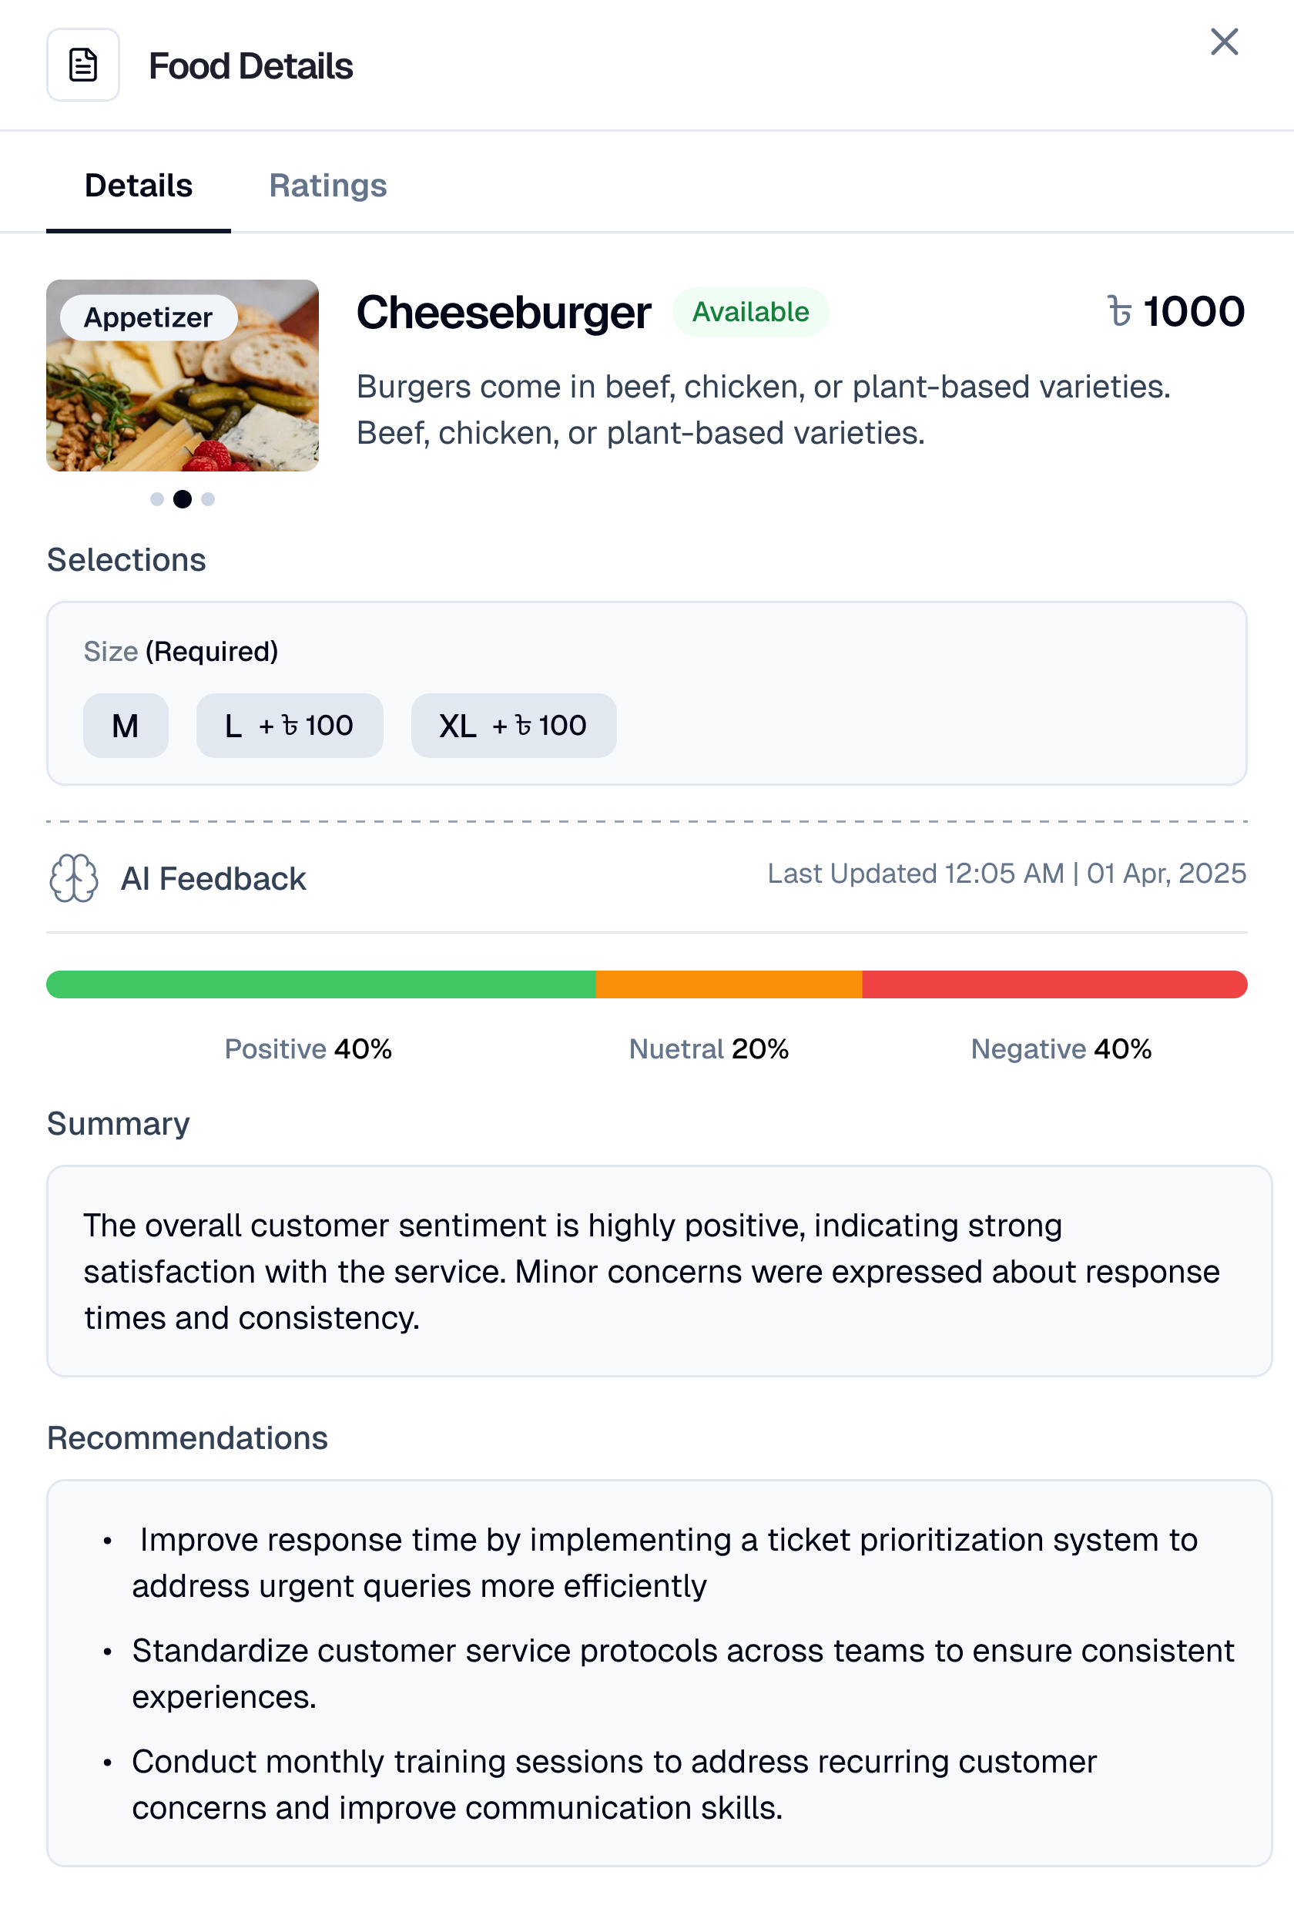Click the AI Feedback brain icon
Image resolution: width=1294 pixels, height=1932 pixels.
(73, 878)
